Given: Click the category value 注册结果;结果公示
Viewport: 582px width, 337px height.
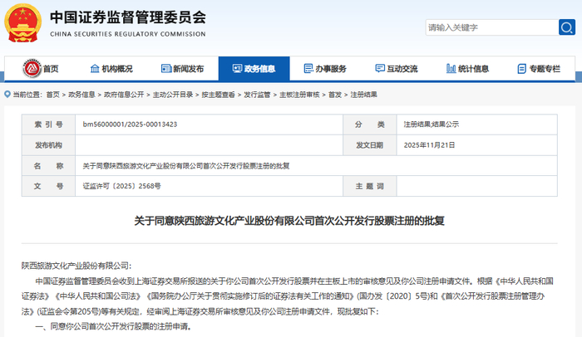Looking at the screenshot, I should pyautogui.click(x=432, y=125).
